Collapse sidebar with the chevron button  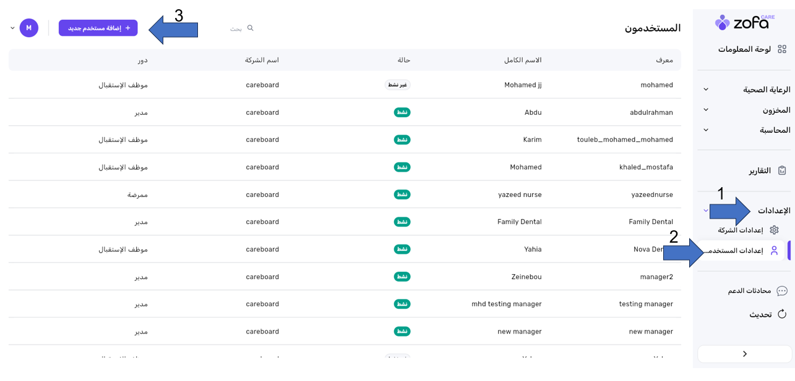(x=744, y=354)
